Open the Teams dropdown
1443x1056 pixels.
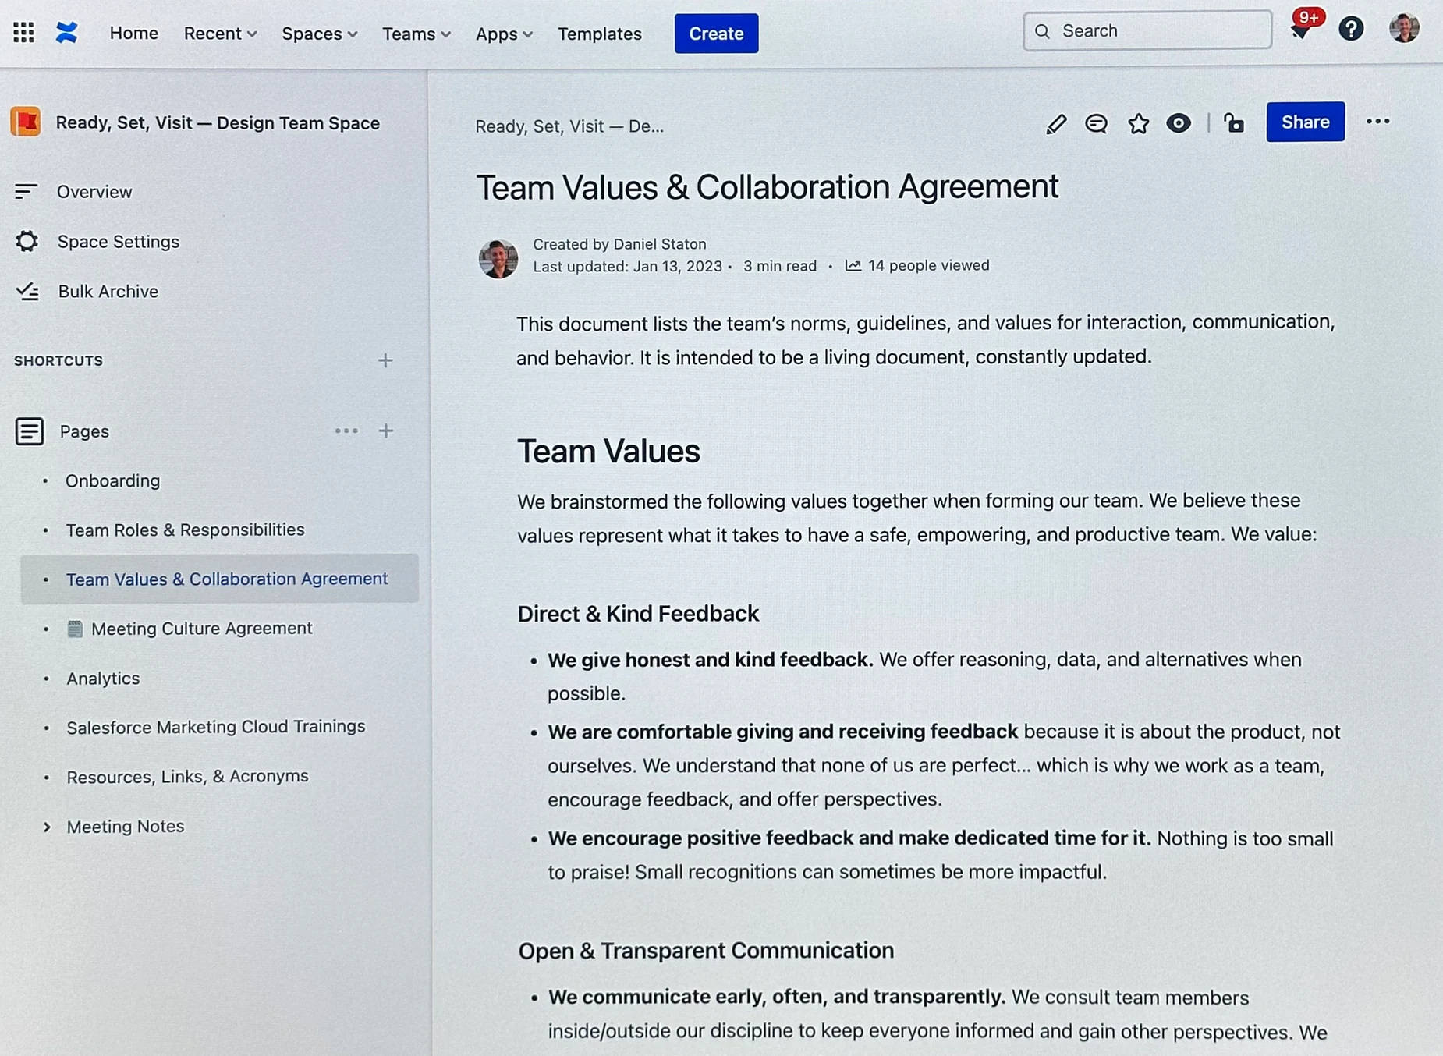click(x=417, y=34)
